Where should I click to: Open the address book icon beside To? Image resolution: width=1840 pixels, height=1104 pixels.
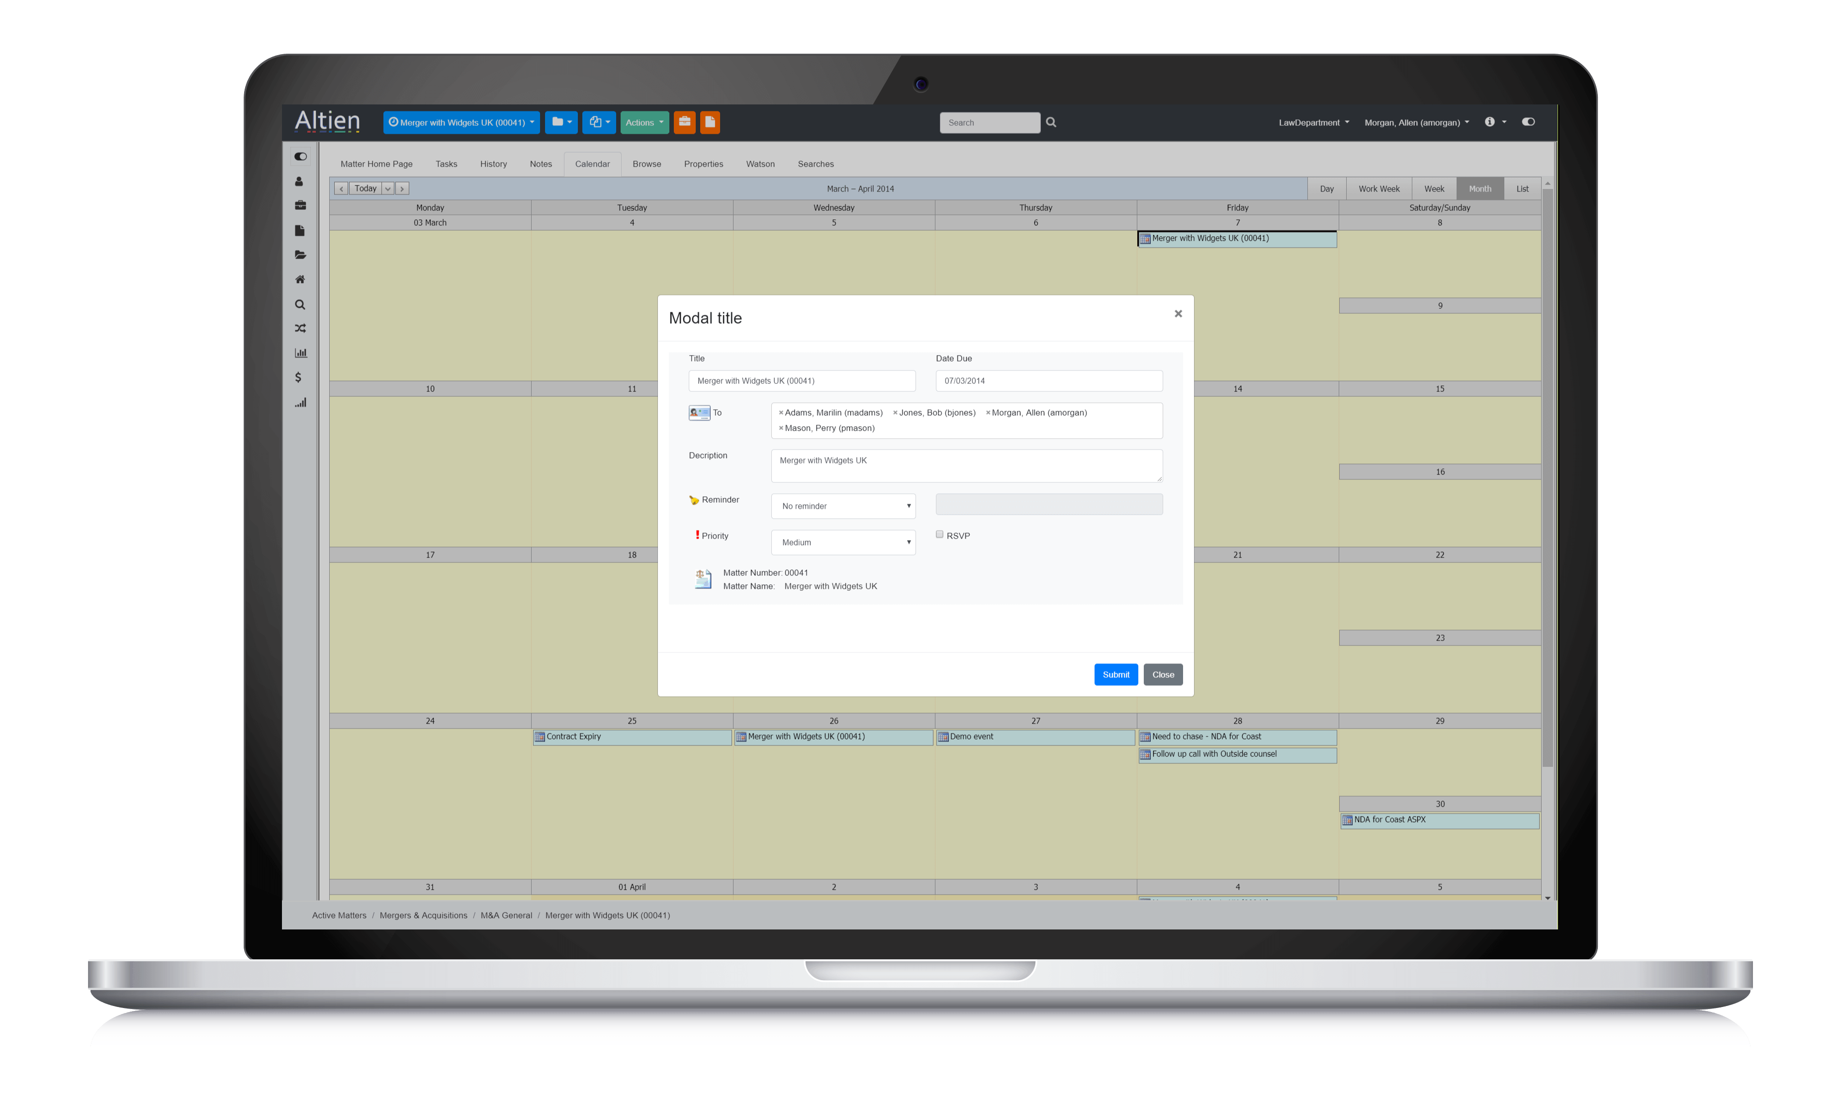pyautogui.click(x=699, y=413)
